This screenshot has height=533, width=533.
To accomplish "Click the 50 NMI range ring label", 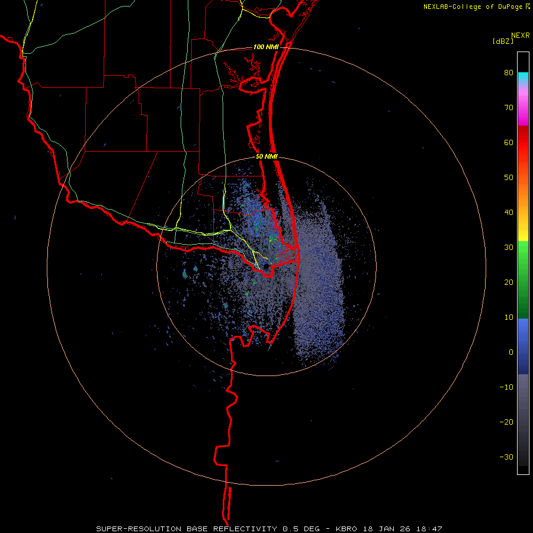I will pos(266,157).
